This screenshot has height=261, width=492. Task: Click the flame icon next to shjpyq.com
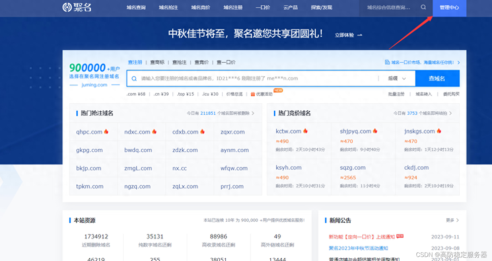coord(375,131)
